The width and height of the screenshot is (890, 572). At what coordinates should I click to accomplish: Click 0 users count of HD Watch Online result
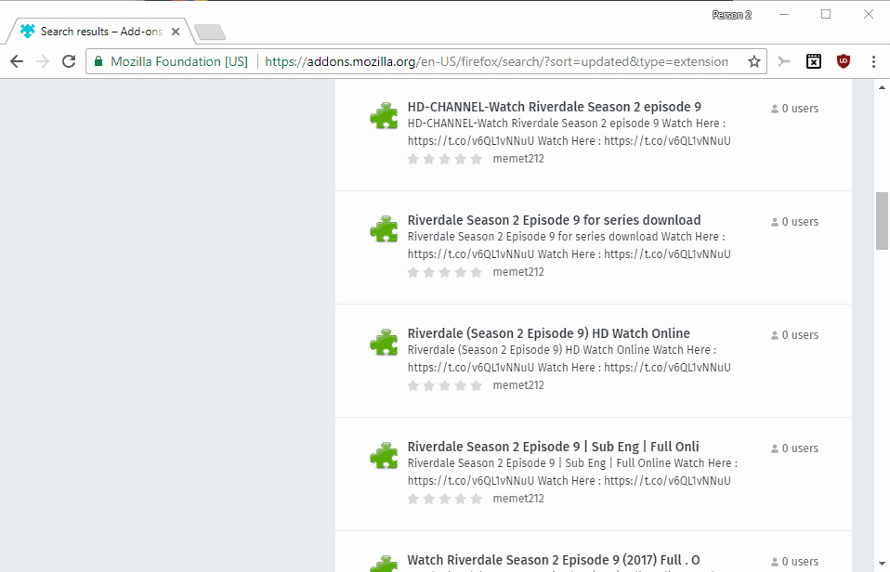(x=794, y=335)
